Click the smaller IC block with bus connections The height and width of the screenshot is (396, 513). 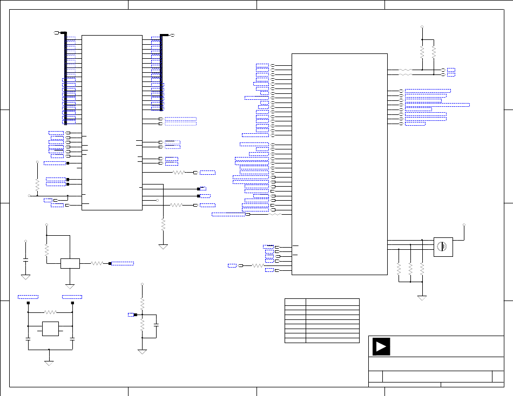click(x=112, y=122)
